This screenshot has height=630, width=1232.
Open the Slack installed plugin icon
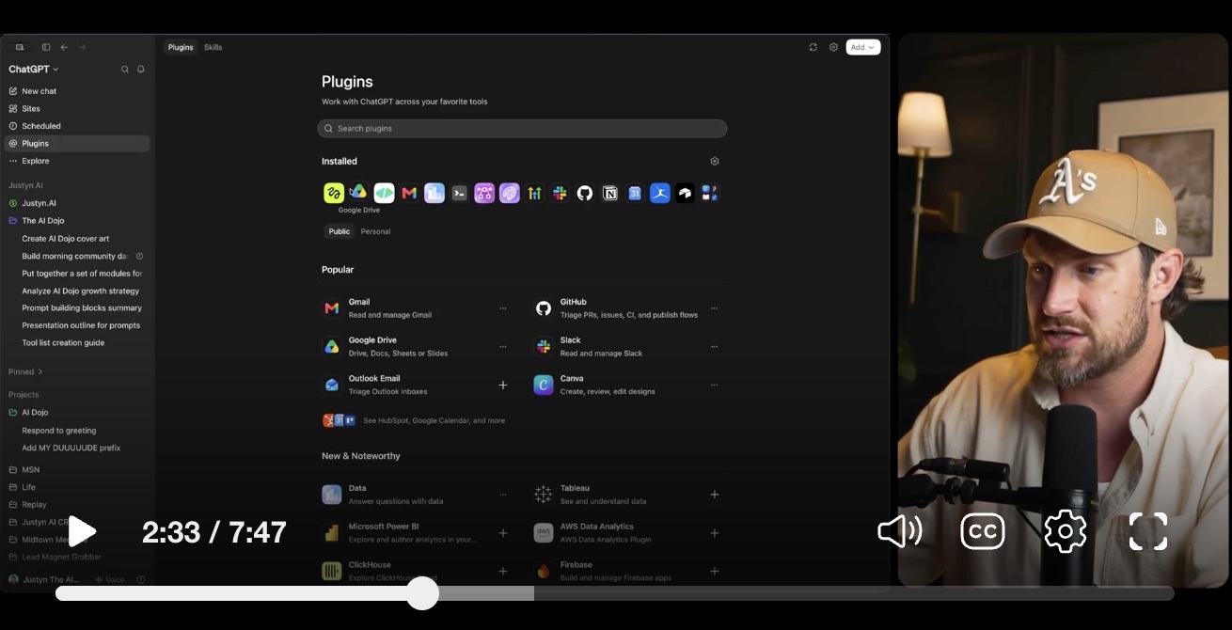560,193
